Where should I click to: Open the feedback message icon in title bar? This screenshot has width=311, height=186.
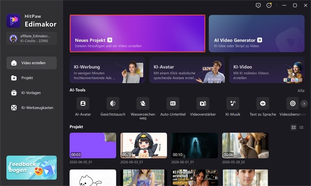coord(258,5)
